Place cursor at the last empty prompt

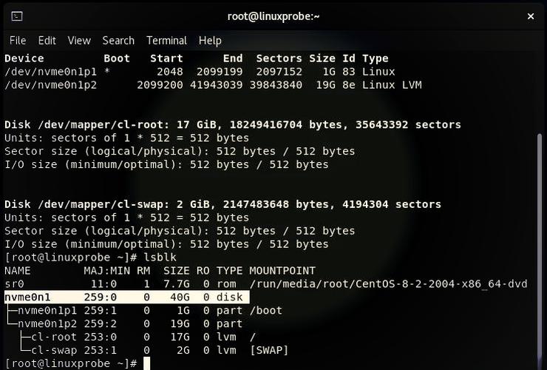pyautogui.click(x=146, y=363)
